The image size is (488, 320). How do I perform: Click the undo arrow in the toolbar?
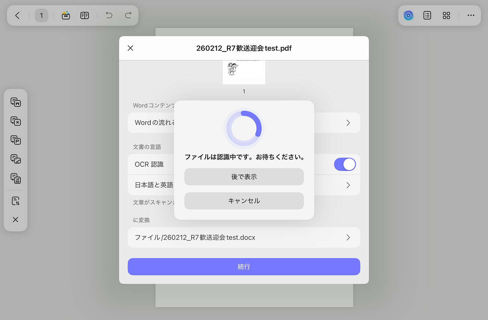(109, 15)
